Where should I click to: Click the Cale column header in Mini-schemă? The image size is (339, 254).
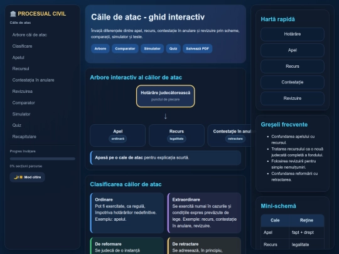click(x=275, y=220)
